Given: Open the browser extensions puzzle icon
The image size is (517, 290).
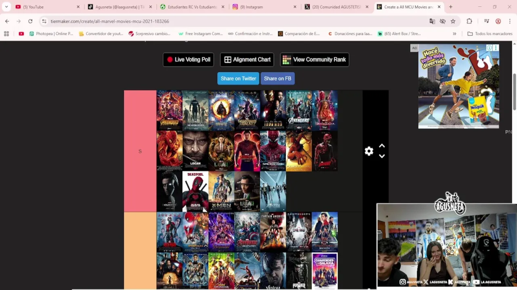Looking at the screenshot, I should click(469, 21).
